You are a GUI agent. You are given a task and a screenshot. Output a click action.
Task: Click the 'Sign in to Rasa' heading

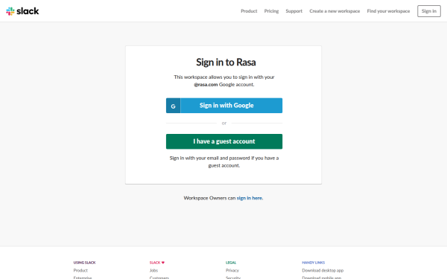226,62
